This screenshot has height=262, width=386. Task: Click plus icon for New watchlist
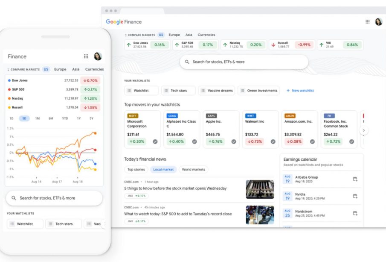pos(288,91)
